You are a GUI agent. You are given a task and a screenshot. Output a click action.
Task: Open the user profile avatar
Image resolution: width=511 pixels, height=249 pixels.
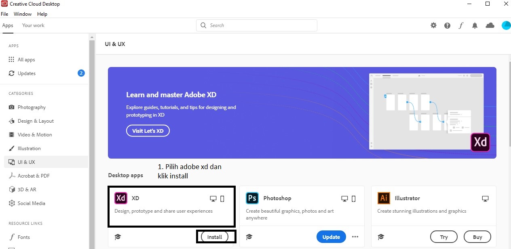point(506,25)
